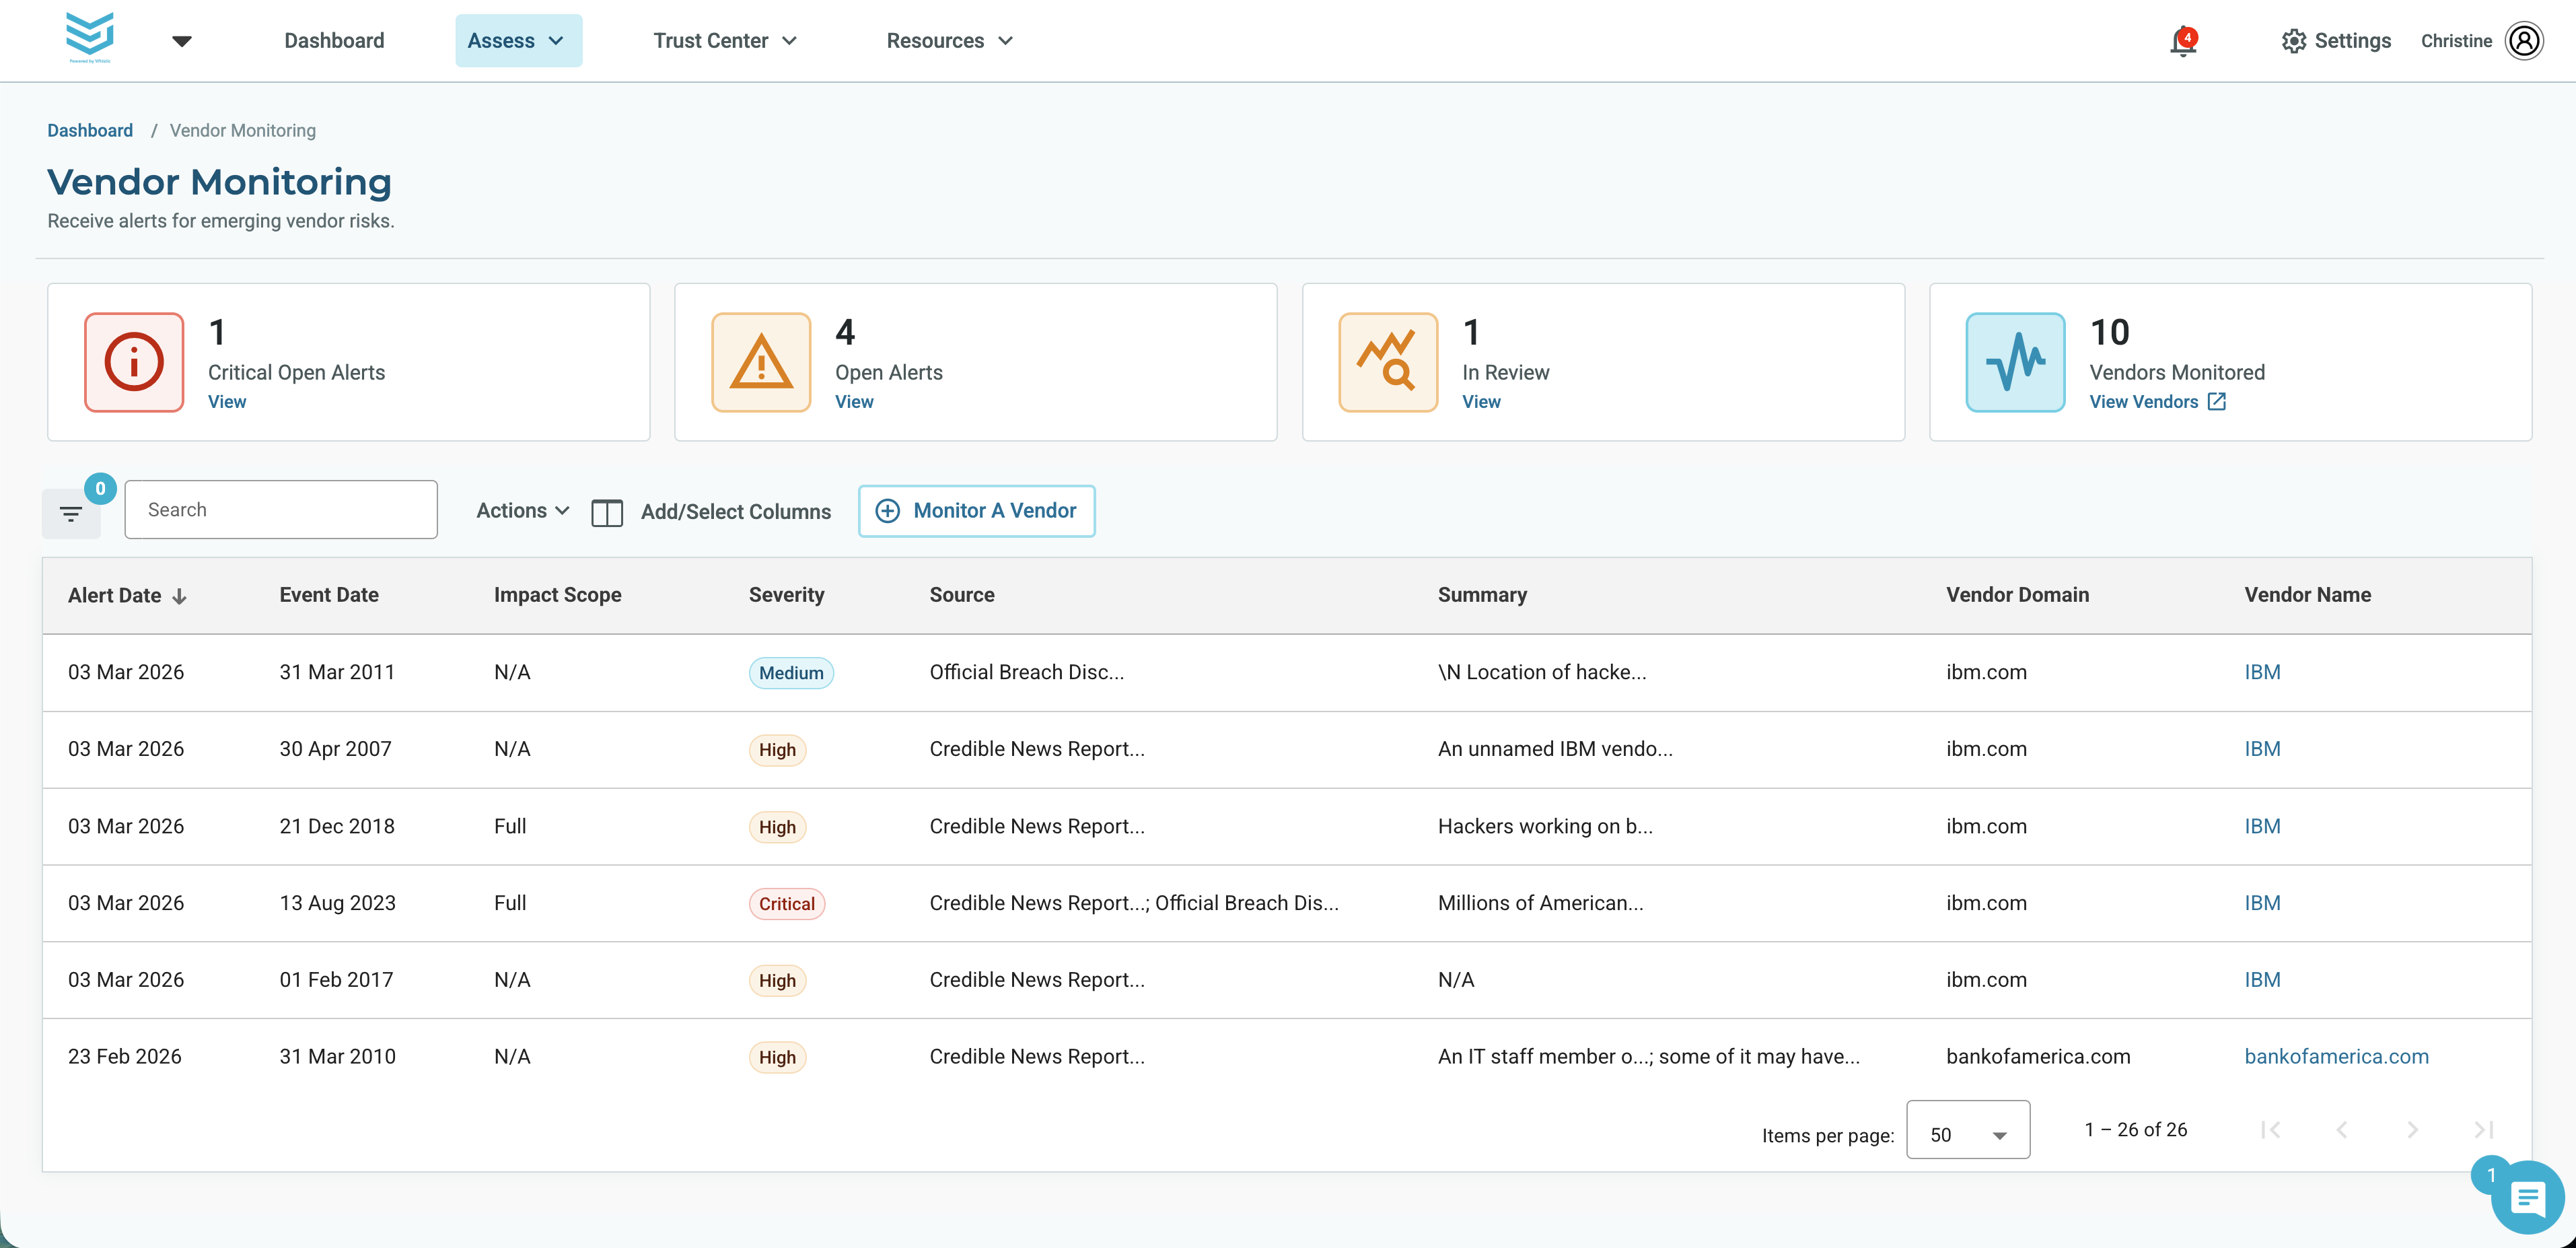Open the Resources menu
Screen dimensions: 2576x1248
coord(950,41)
